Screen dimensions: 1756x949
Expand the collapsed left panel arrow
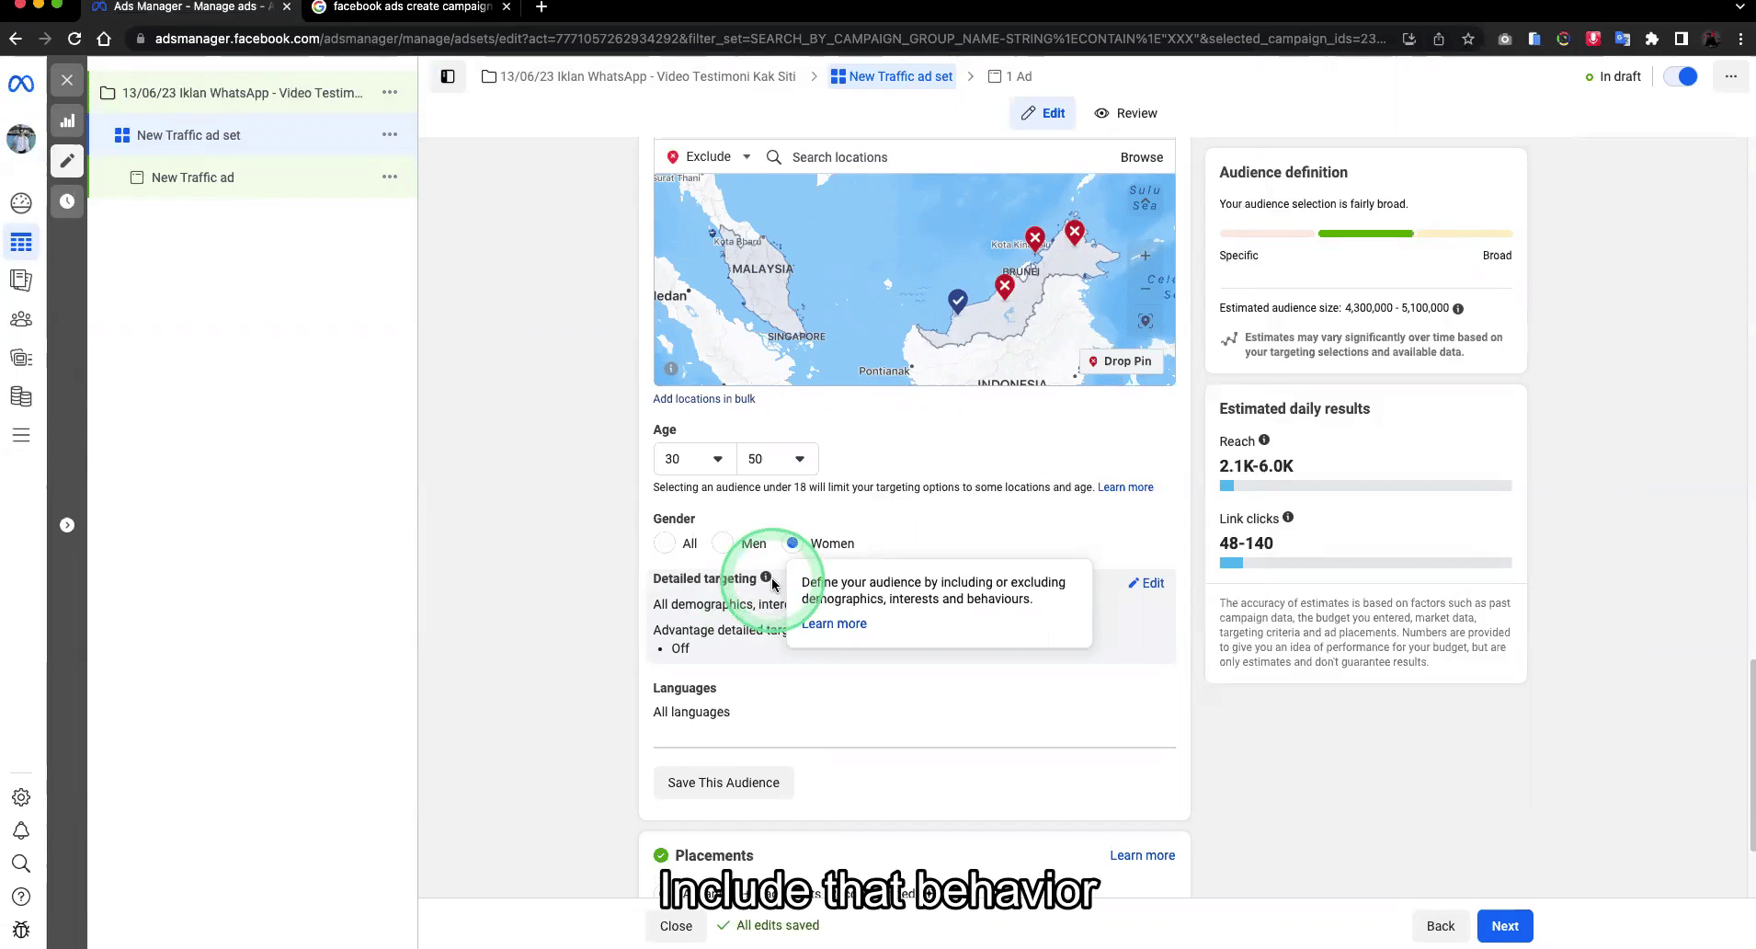(x=67, y=525)
